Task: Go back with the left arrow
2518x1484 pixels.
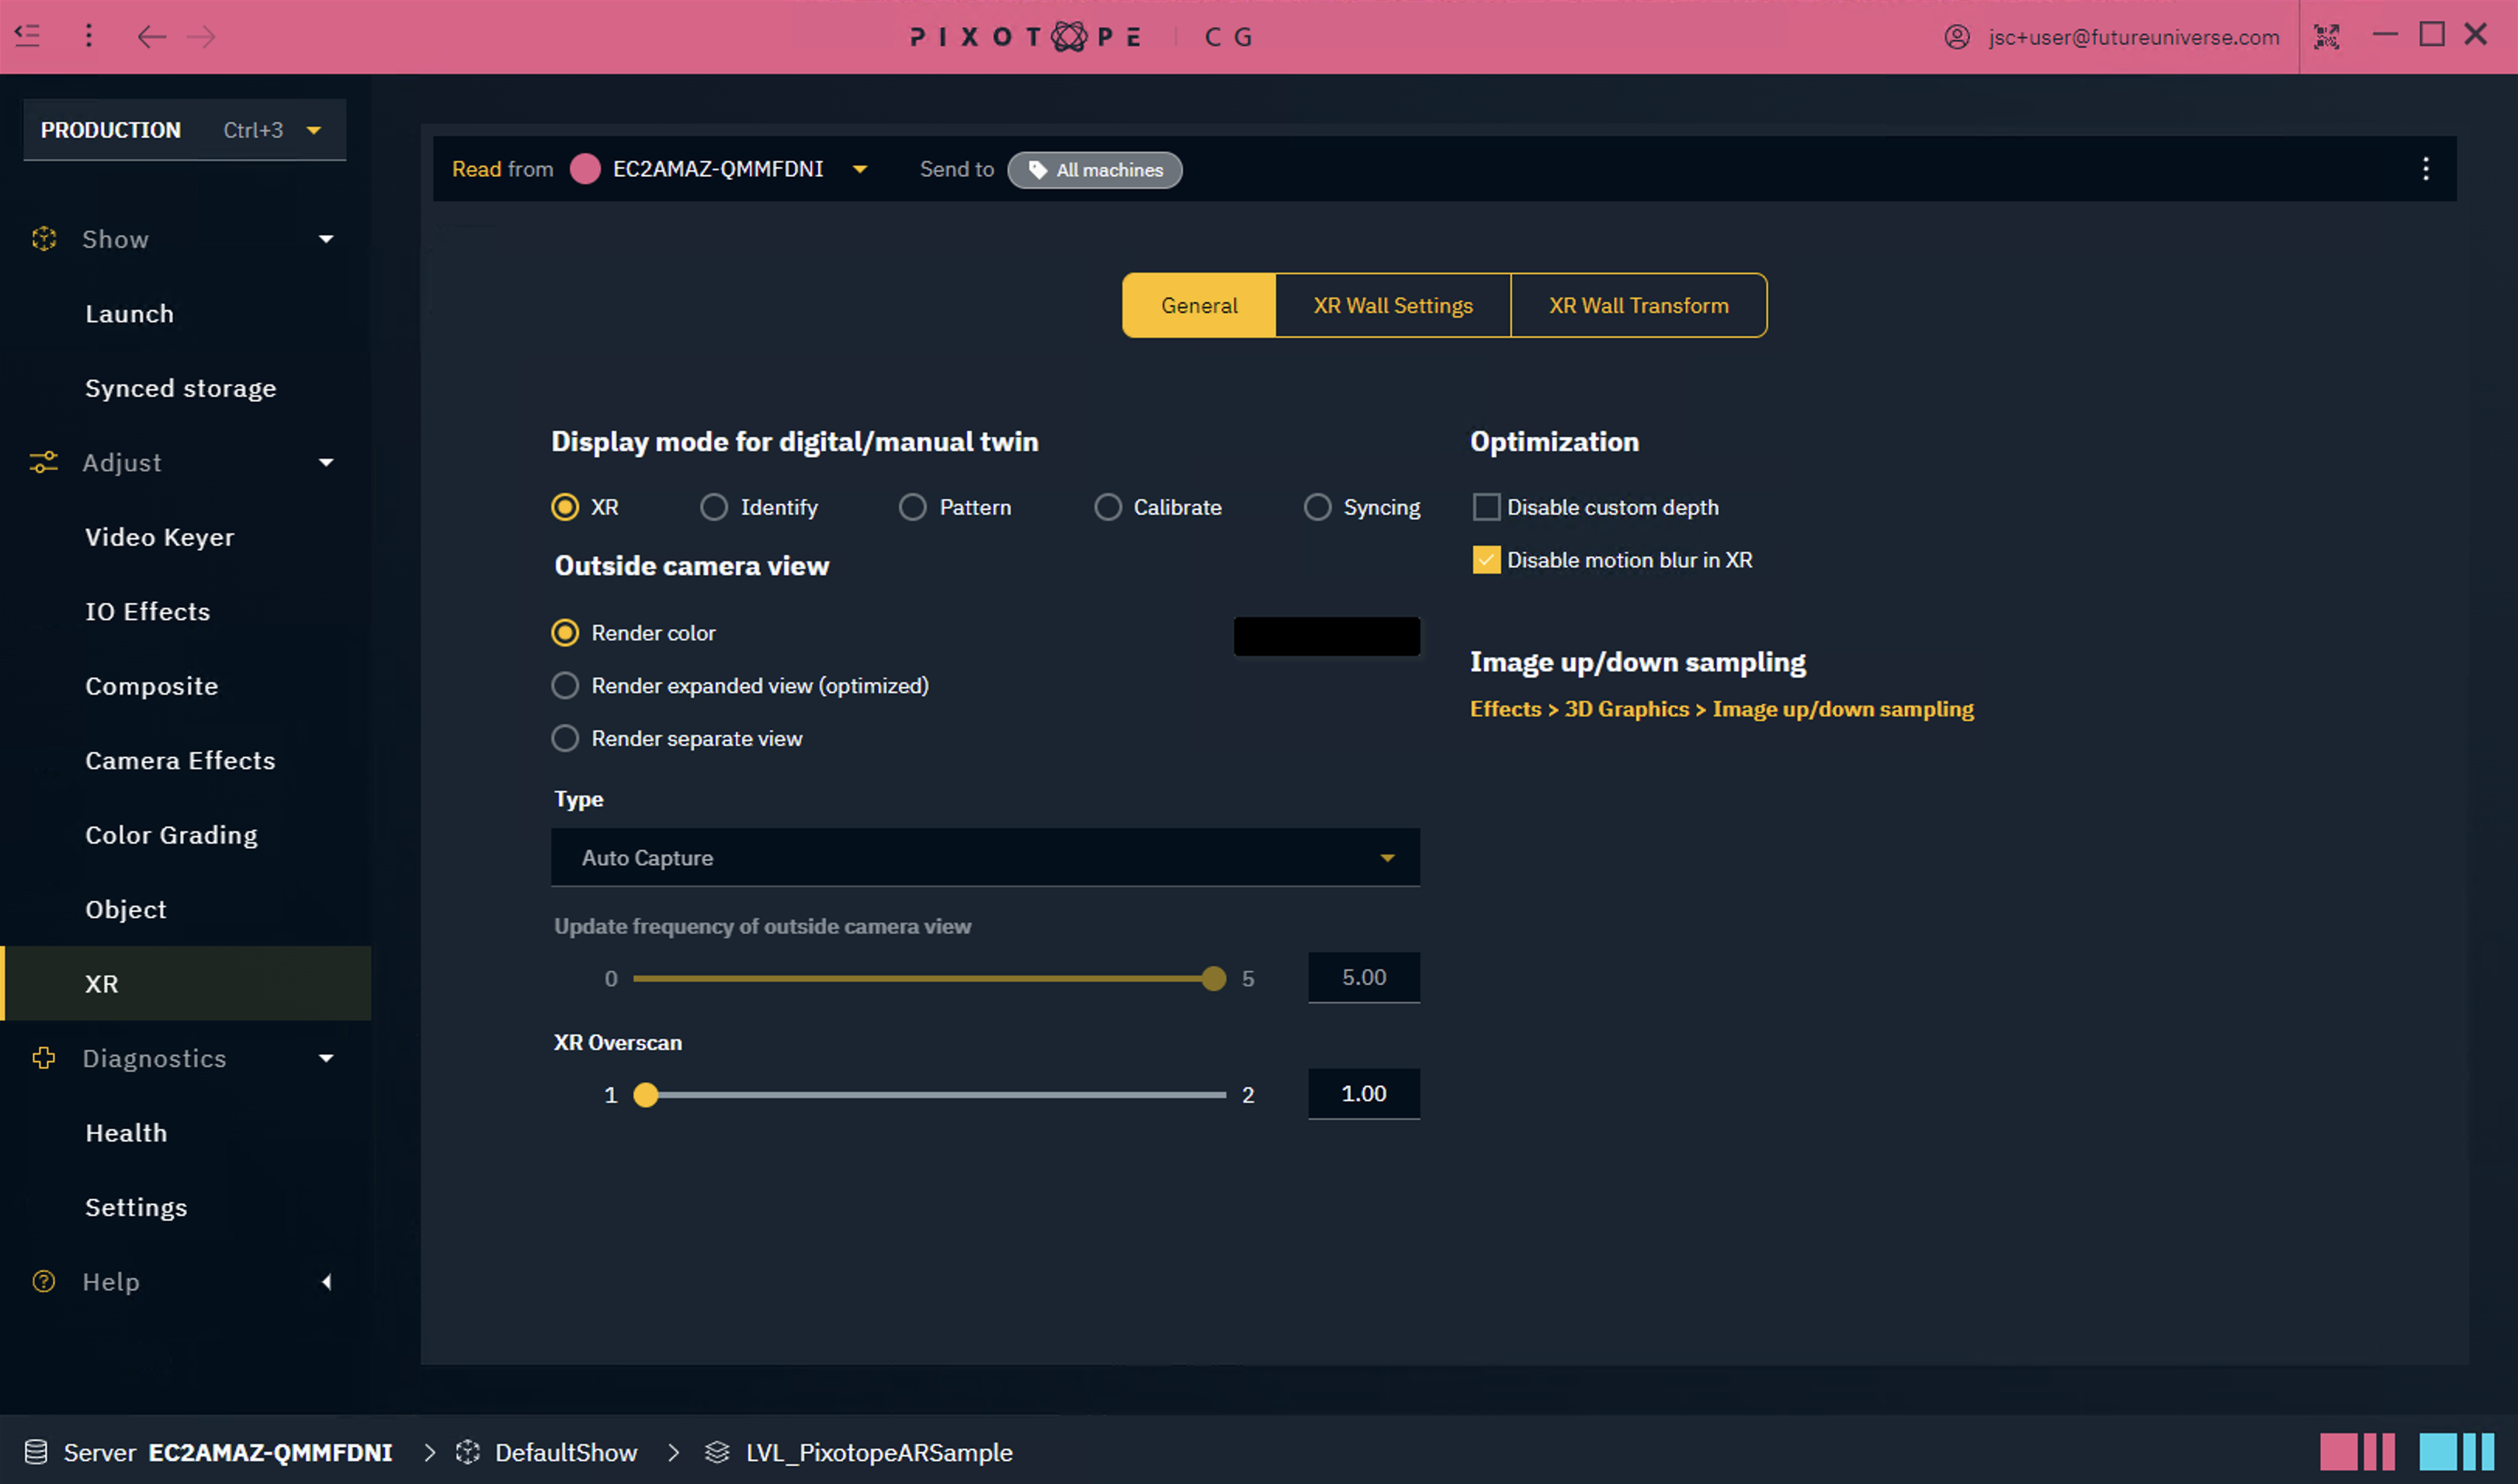Action: point(151,37)
